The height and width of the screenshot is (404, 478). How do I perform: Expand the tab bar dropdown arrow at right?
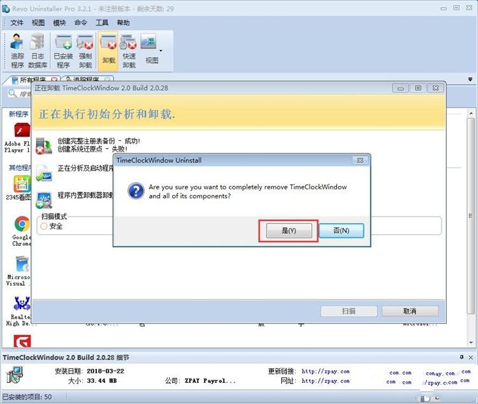coord(470,79)
